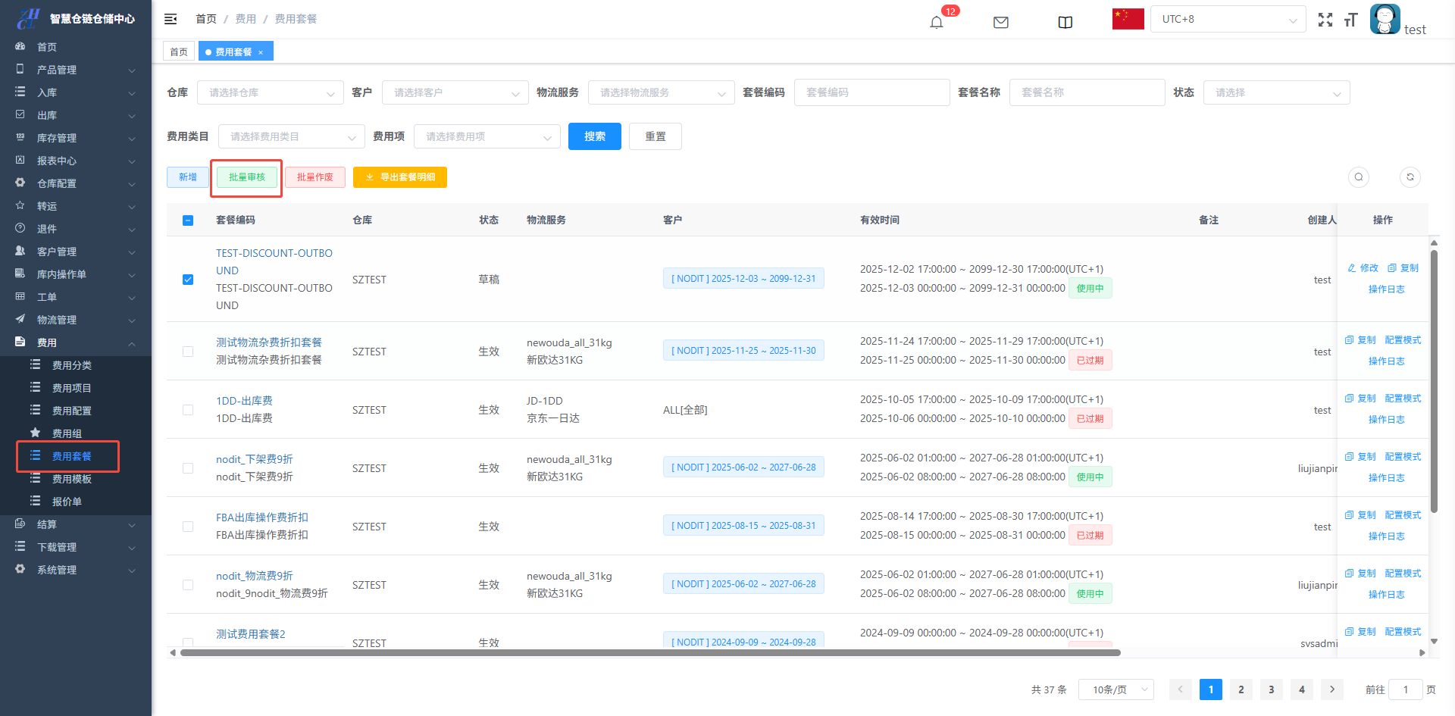The width and height of the screenshot is (1455, 716).
Task: Click the round search icon above table
Action: click(1359, 177)
